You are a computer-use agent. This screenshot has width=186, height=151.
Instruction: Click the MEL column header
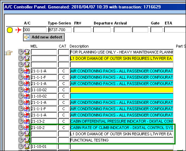pyautogui.click(x=34, y=46)
